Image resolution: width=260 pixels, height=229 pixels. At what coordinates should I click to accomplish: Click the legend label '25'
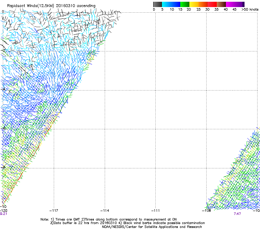tap(199, 10)
